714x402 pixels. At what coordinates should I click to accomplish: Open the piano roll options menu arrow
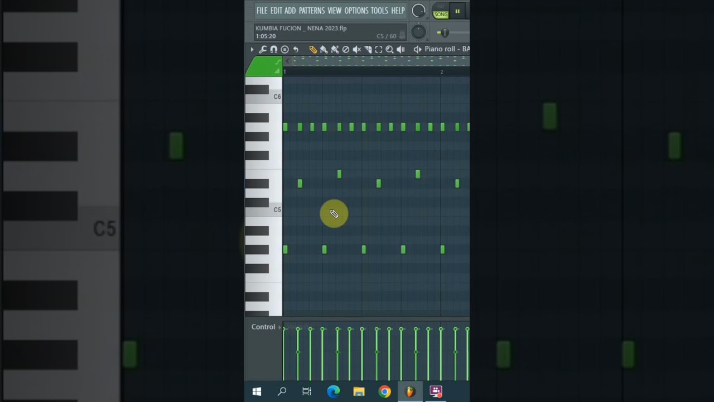coord(252,50)
